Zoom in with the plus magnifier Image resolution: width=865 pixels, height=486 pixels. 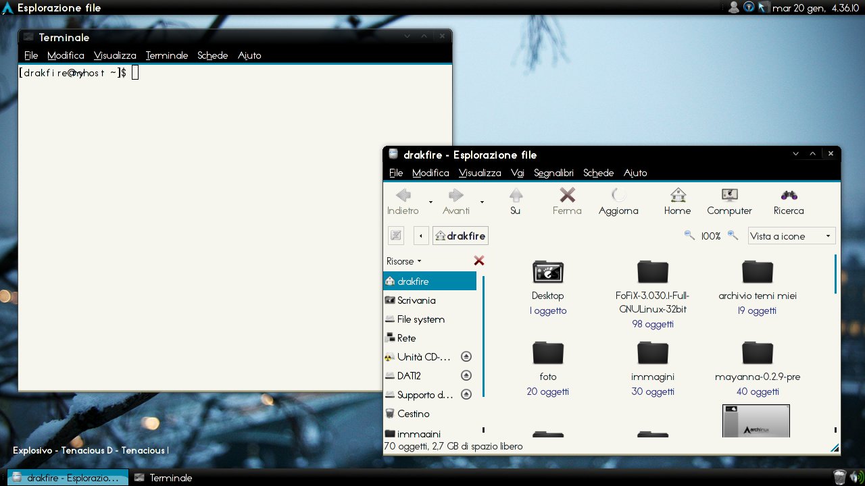click(733, 235)
